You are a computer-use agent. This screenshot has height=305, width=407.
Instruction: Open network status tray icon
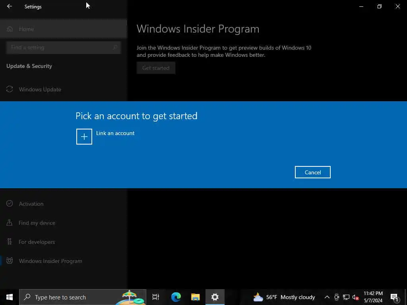point(346,297)
